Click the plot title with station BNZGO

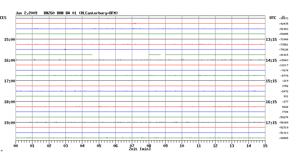point(67,13)
